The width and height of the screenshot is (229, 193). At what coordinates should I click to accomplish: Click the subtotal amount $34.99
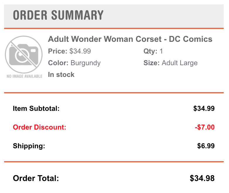click(x=204, y=108)
